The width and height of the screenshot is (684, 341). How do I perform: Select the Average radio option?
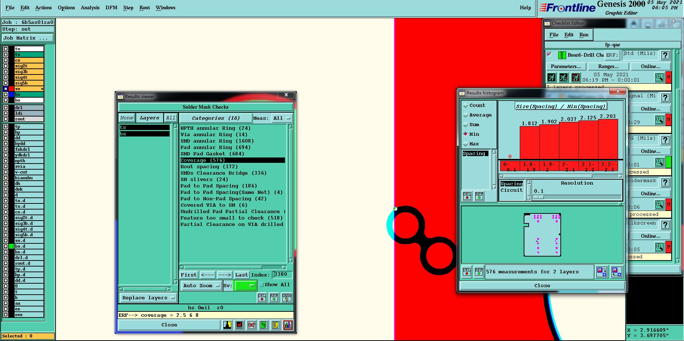465,115
